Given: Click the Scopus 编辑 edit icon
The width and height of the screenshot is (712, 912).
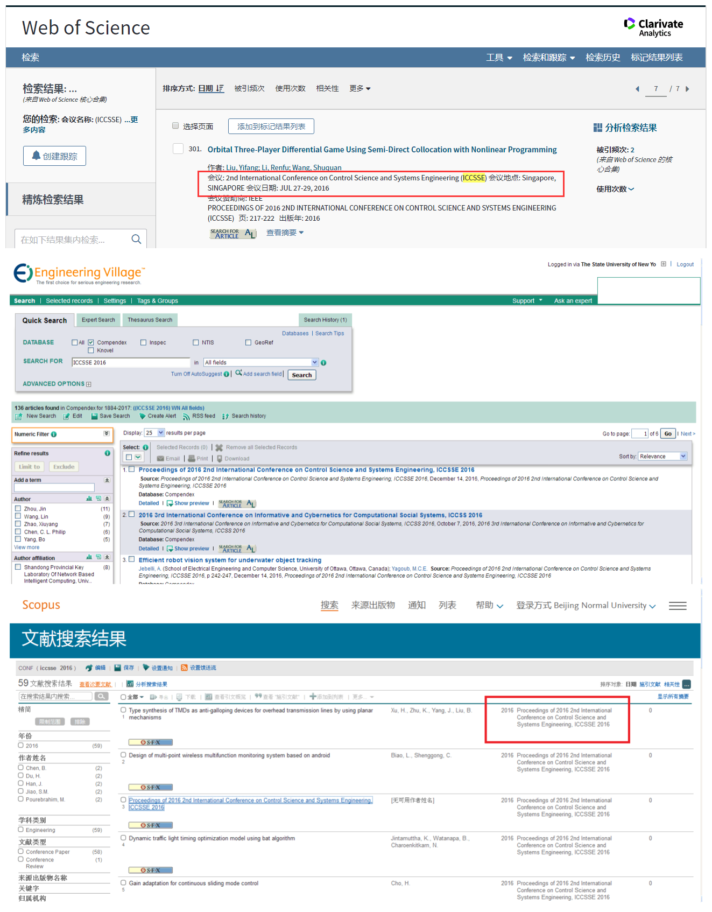Looking at the screenshot, I should (89, 668).
